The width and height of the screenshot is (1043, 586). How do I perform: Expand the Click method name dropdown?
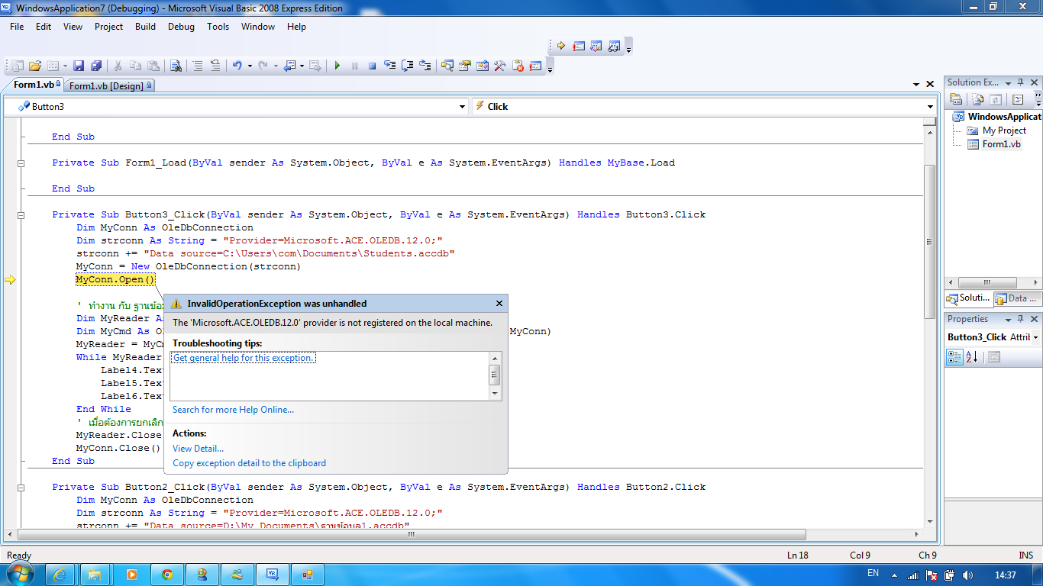930,107
